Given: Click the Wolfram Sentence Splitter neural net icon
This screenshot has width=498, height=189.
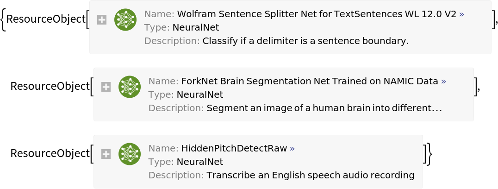Looking at the screenshot, I should [125, 20].
